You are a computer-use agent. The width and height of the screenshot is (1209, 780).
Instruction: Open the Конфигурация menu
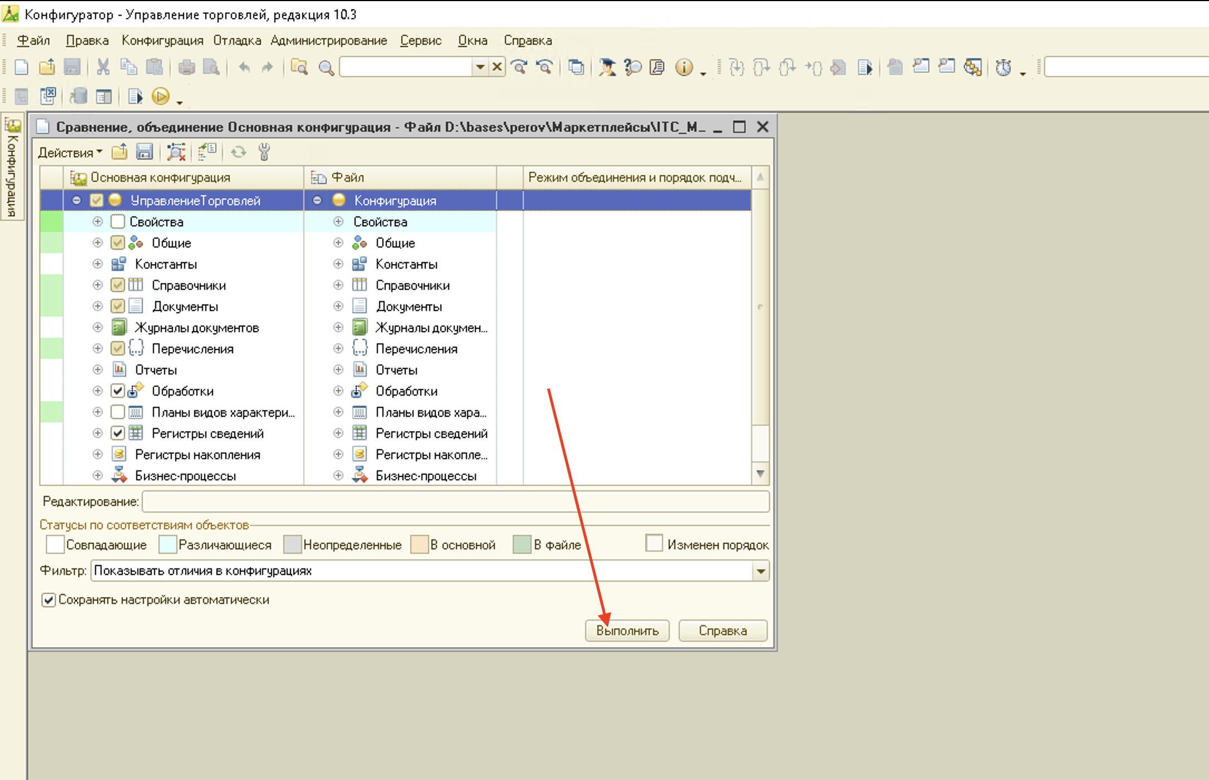click(162, 41)
